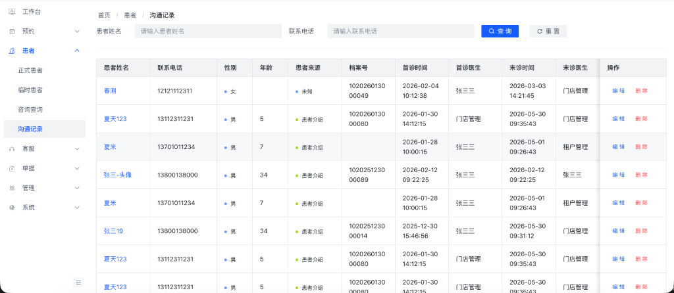674x293 pixels.
Task: Click the 联系电话 column header
Action: coord(183,68)
